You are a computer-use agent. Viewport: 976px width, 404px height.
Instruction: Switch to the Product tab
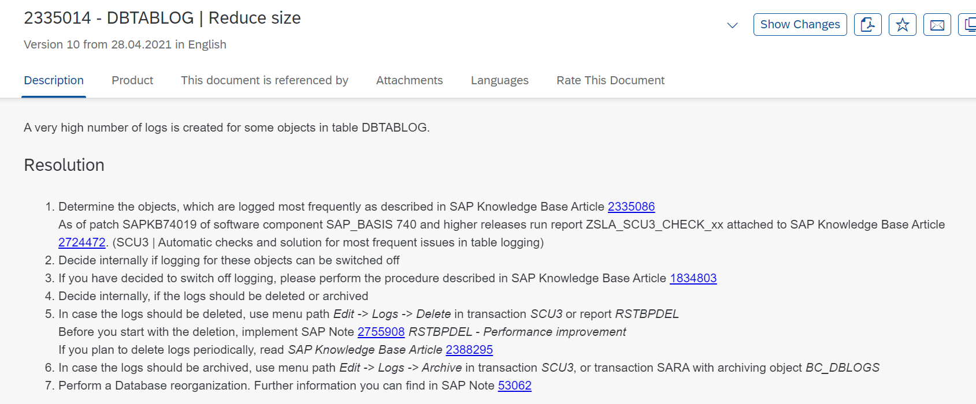coord(132,80)
